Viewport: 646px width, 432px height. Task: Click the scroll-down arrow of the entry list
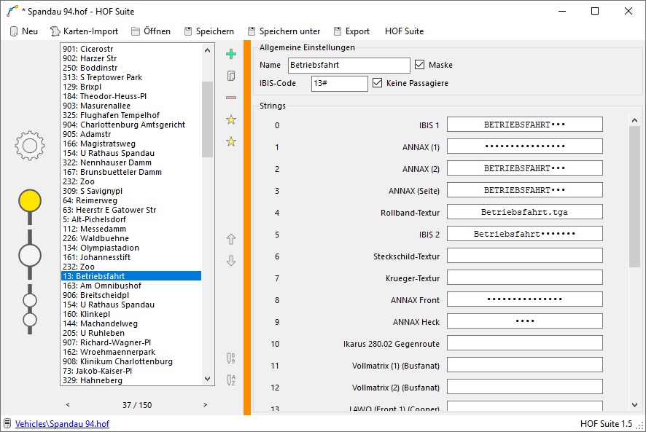209,379
